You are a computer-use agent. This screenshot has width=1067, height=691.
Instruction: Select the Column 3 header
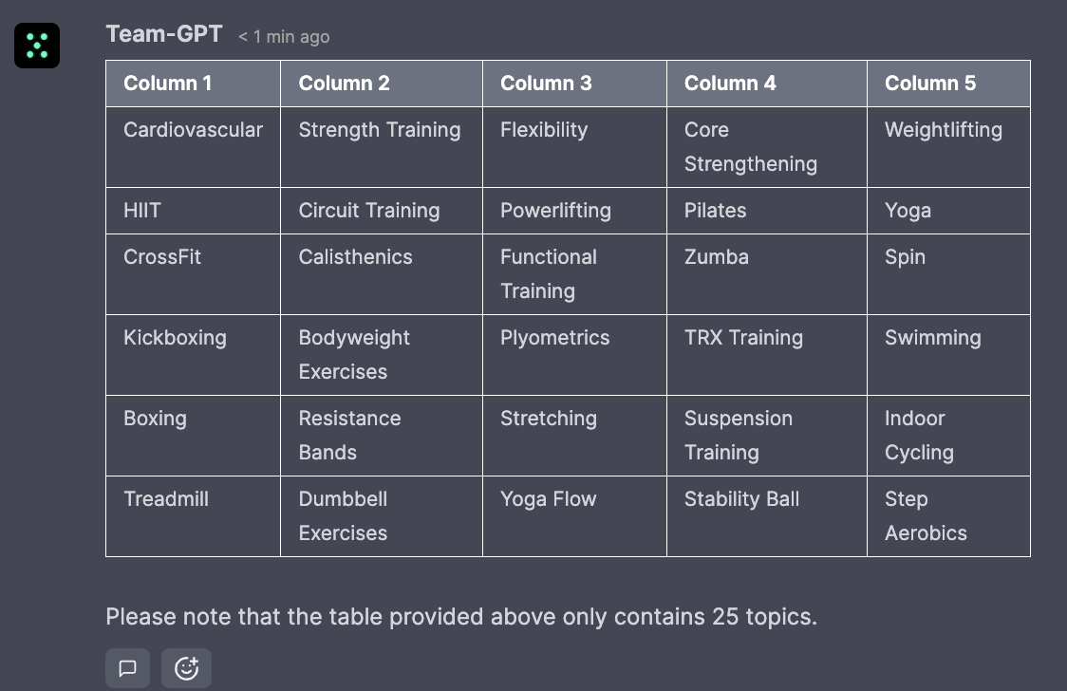(x=574, y=83)
